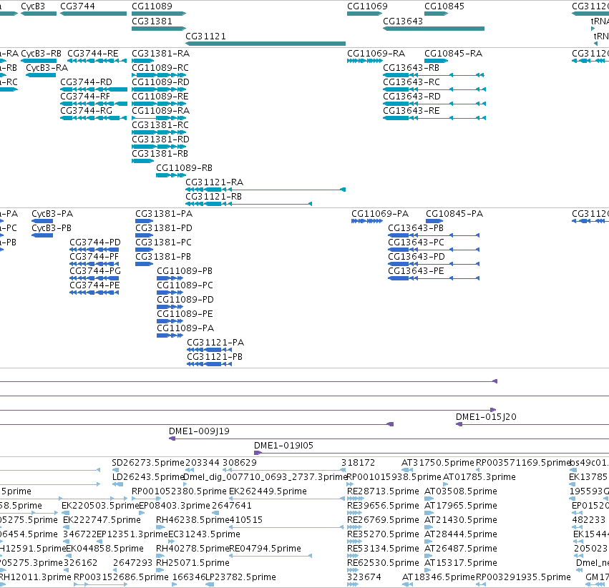The image size is (609, 588).
Task: Click EST RP001052380.5prime
Action: [179, 491]
